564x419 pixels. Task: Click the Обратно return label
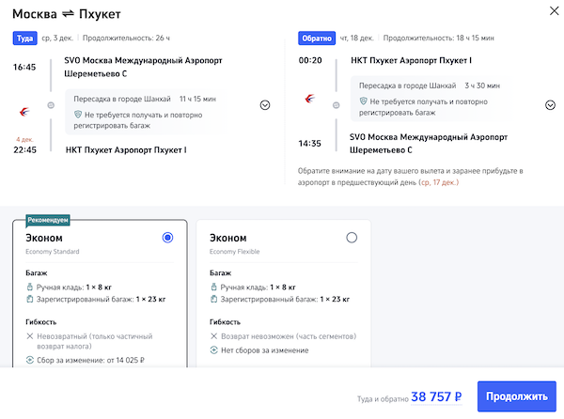tap(316, 39)
